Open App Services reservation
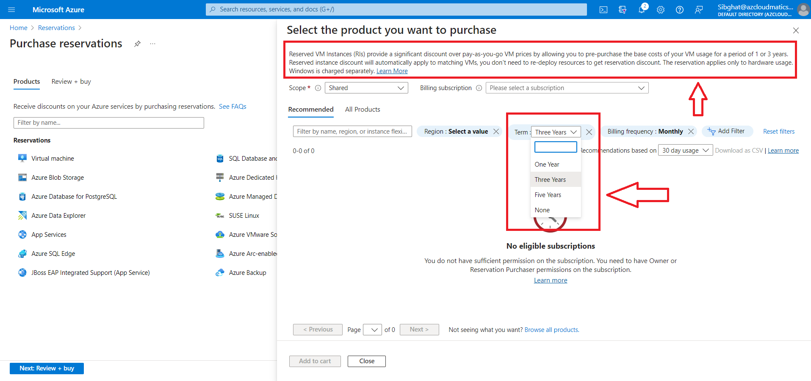This screenshot has width=811, height=381. (22, 234)
